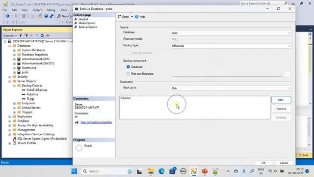314x177 pixels.
Task: Click the Script button in backup dialog
Action: click(x=123, y=17)
